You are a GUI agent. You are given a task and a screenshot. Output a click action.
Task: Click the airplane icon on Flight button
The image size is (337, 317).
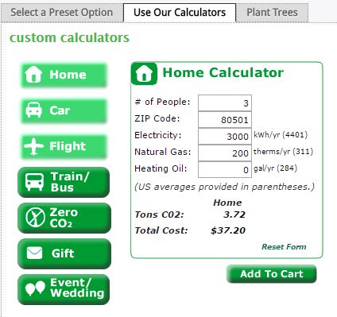coord(33,146)
